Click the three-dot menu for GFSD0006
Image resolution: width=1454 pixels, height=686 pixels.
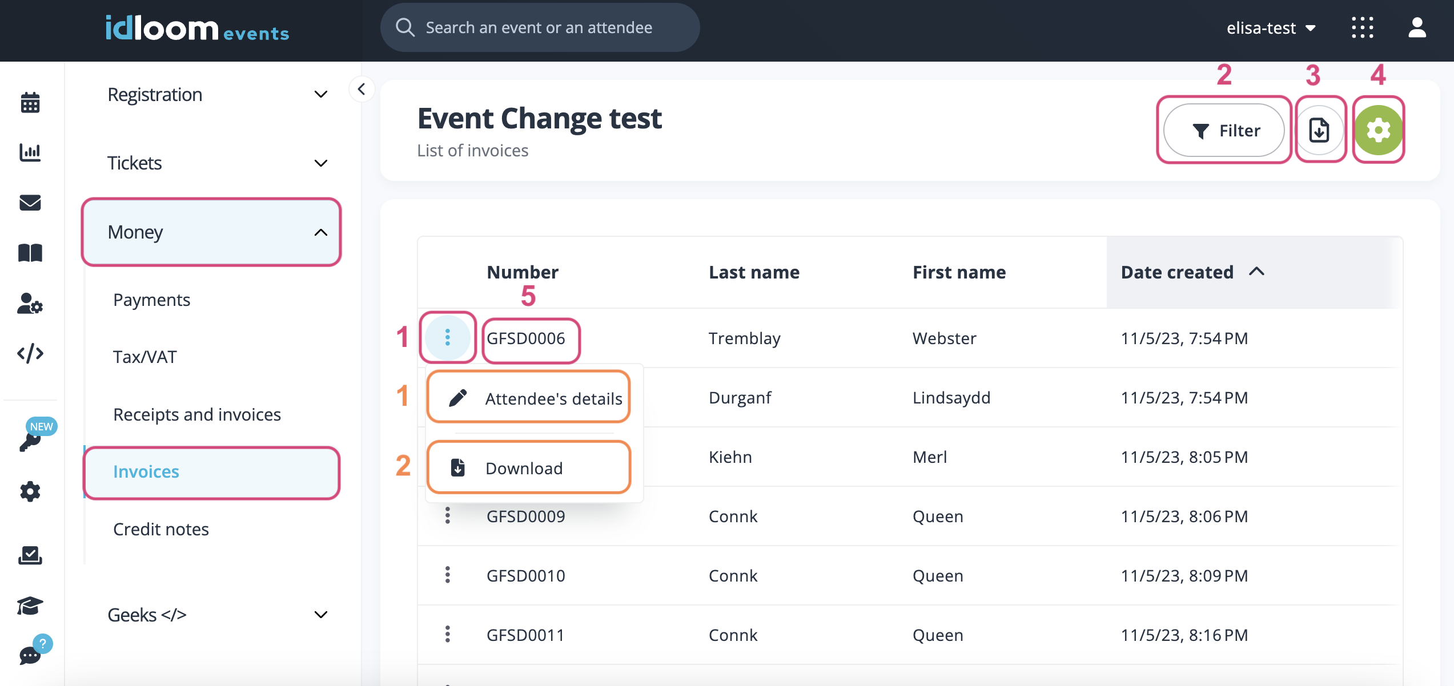(448, 337)
